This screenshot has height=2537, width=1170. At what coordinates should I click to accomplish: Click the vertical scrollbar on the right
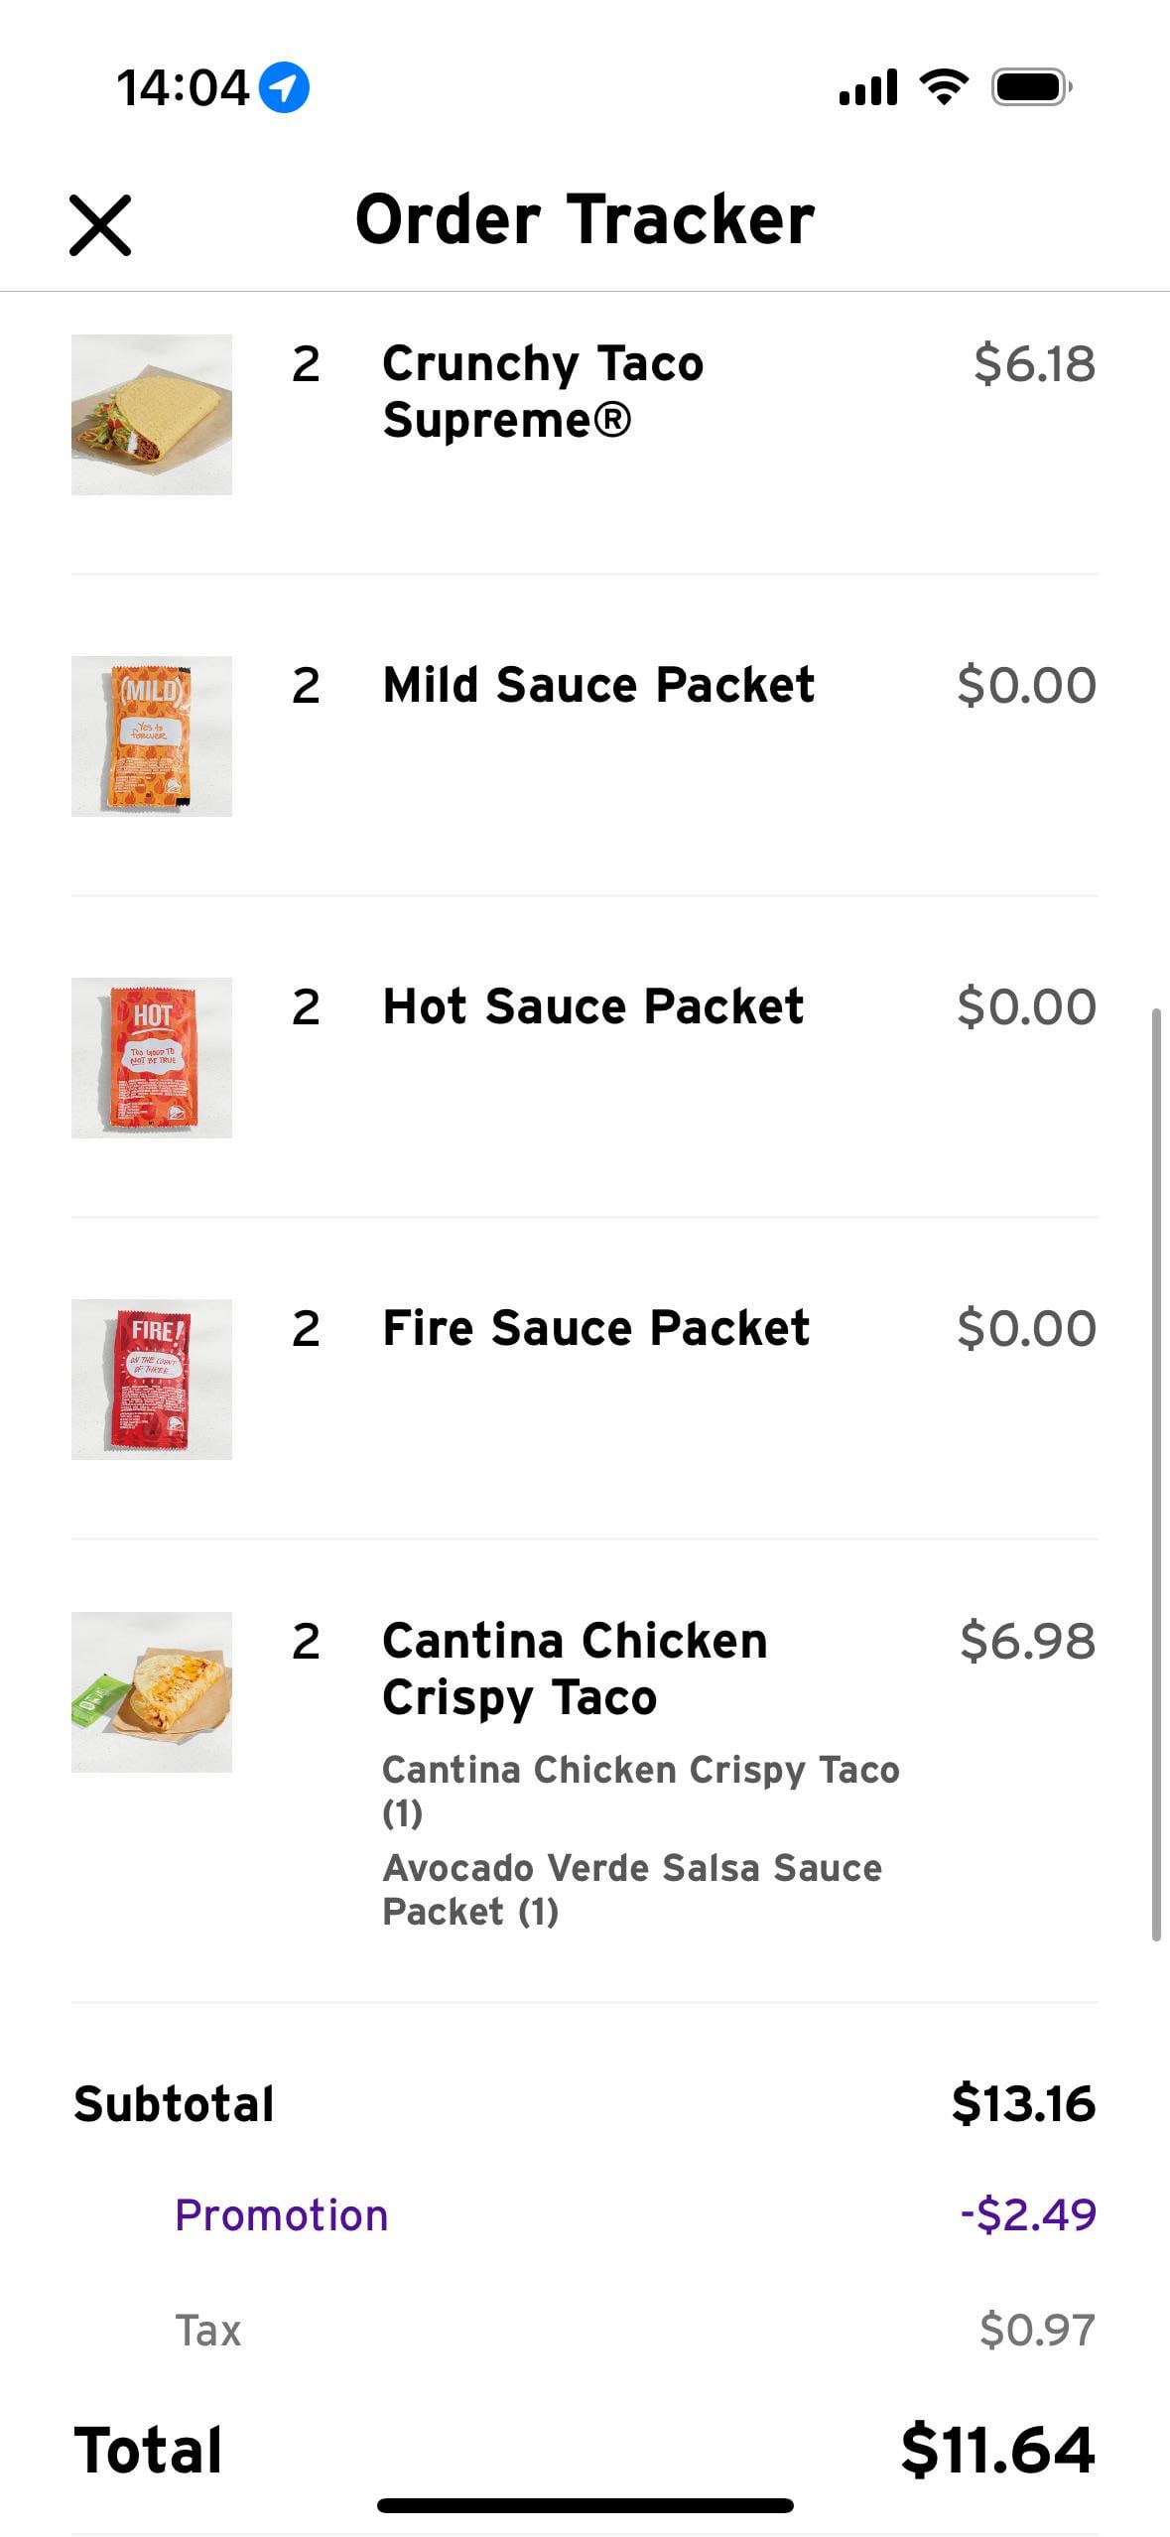coord(1156,1474)
